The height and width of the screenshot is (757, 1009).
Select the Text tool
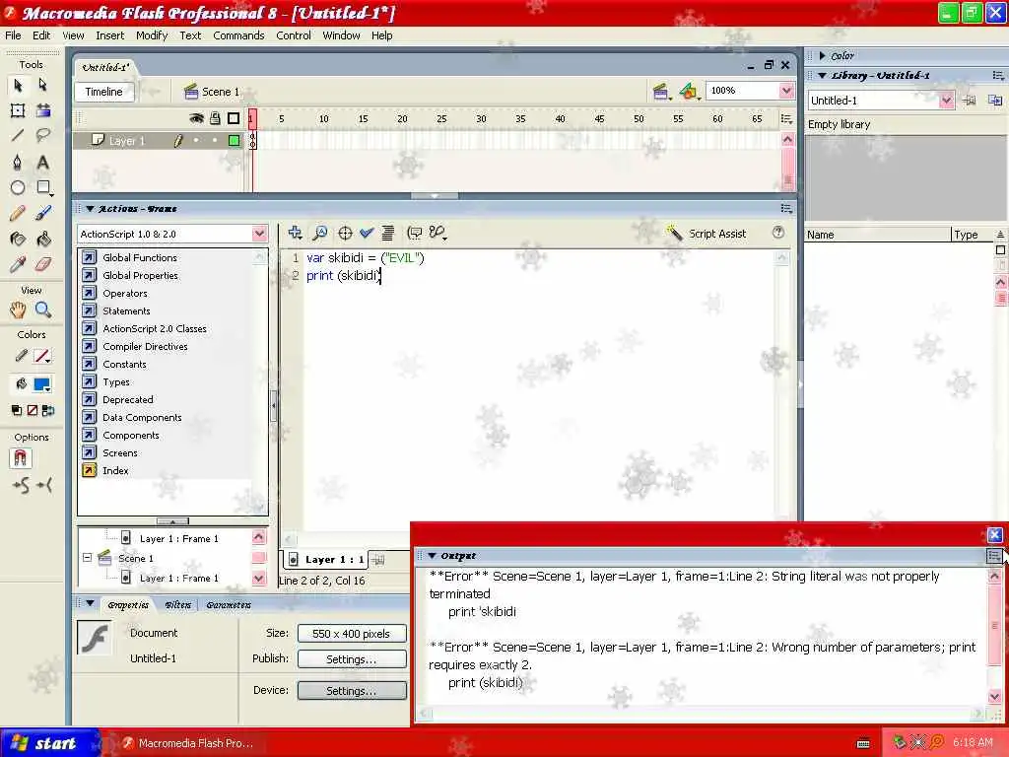[43, 162]
